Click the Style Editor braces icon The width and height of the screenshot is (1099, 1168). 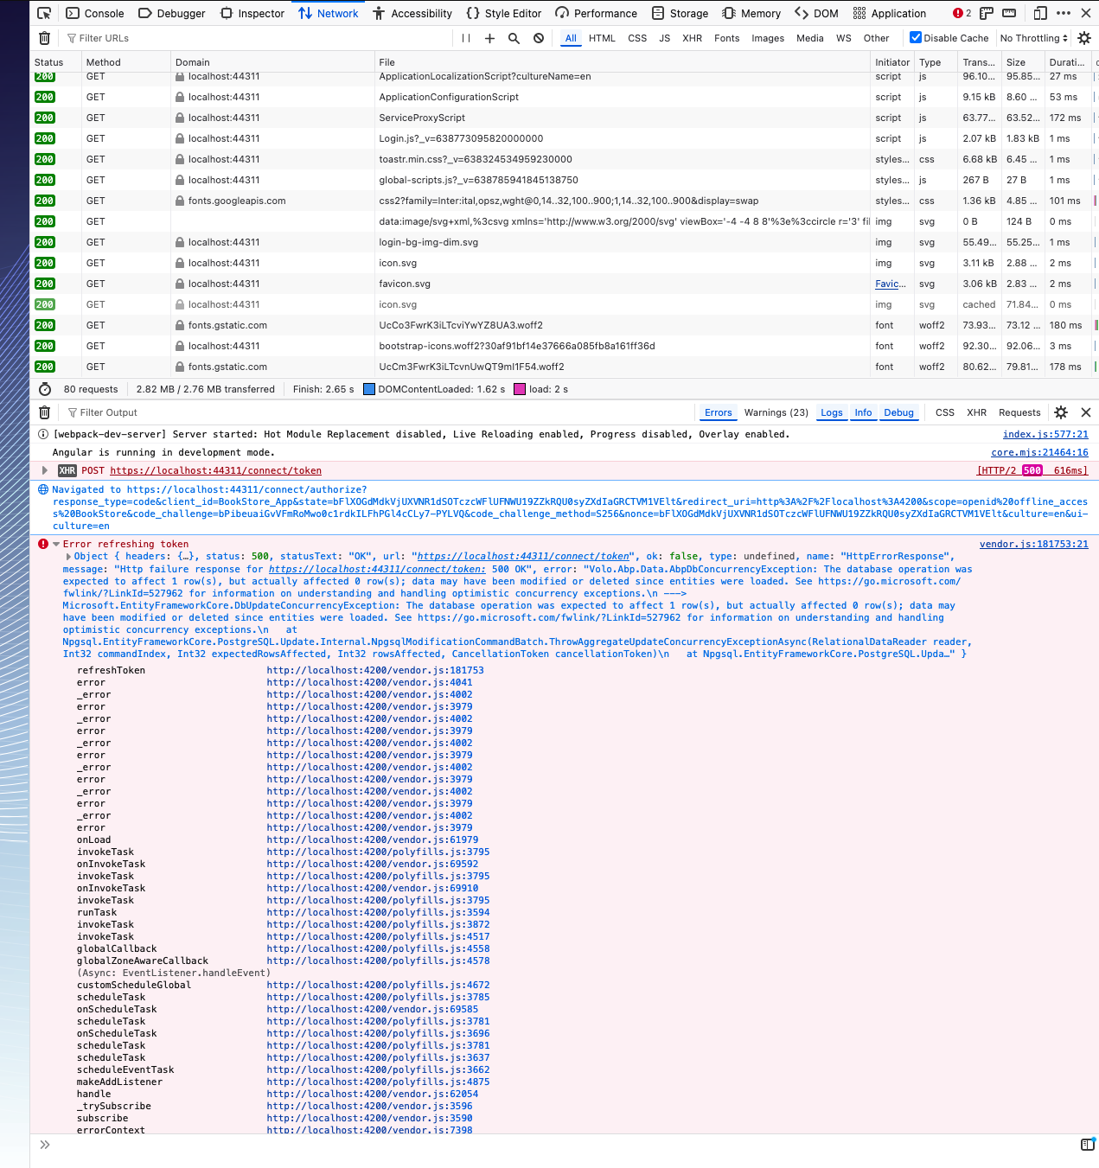click(x=473, y=13)
